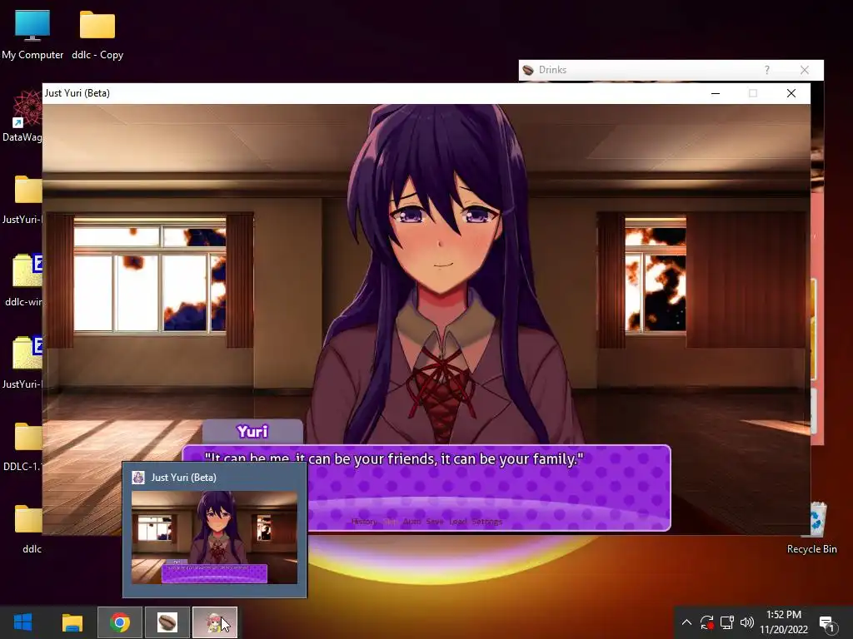Select the ddlc-win zip file icon
This screenshot has width=853, height=639.
click(x=25, y=280)
